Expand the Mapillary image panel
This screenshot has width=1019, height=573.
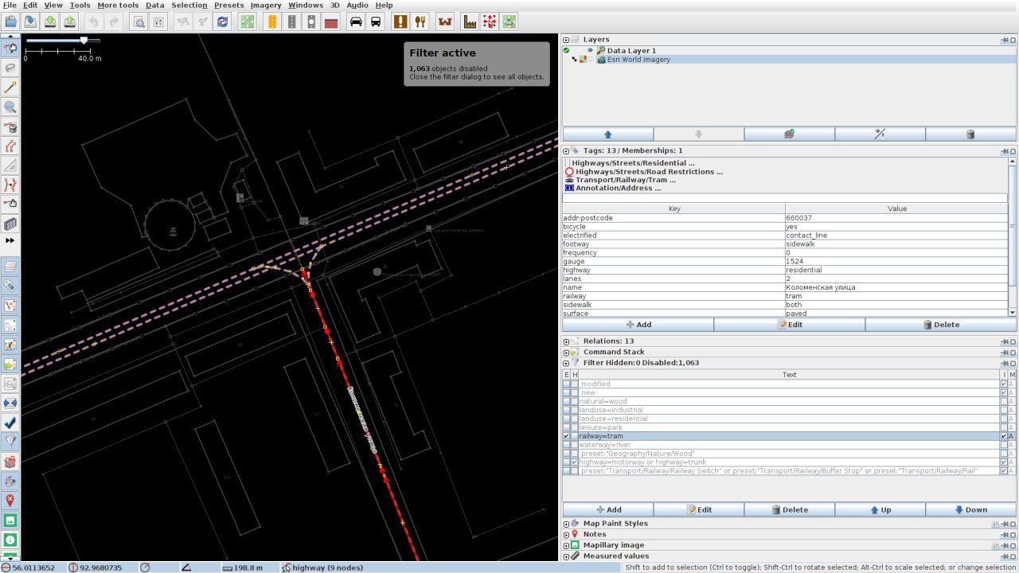click(x=566, y=545)
